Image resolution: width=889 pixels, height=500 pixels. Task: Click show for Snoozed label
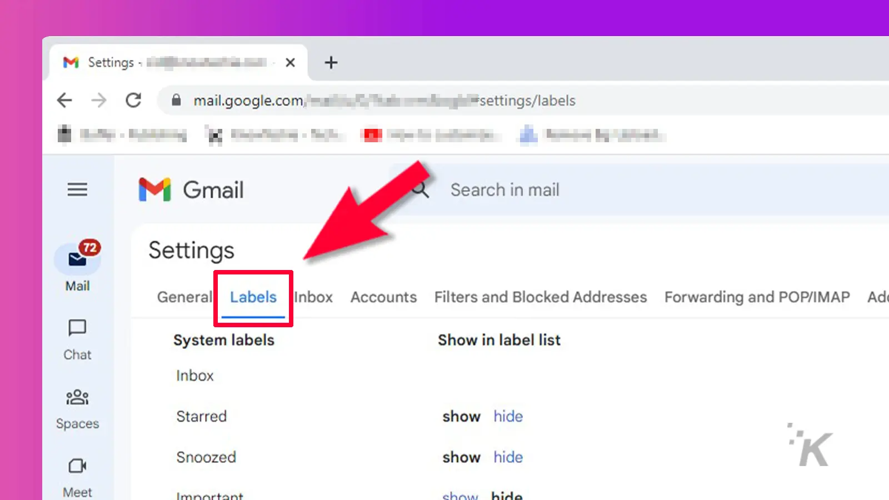pos(461,457)
